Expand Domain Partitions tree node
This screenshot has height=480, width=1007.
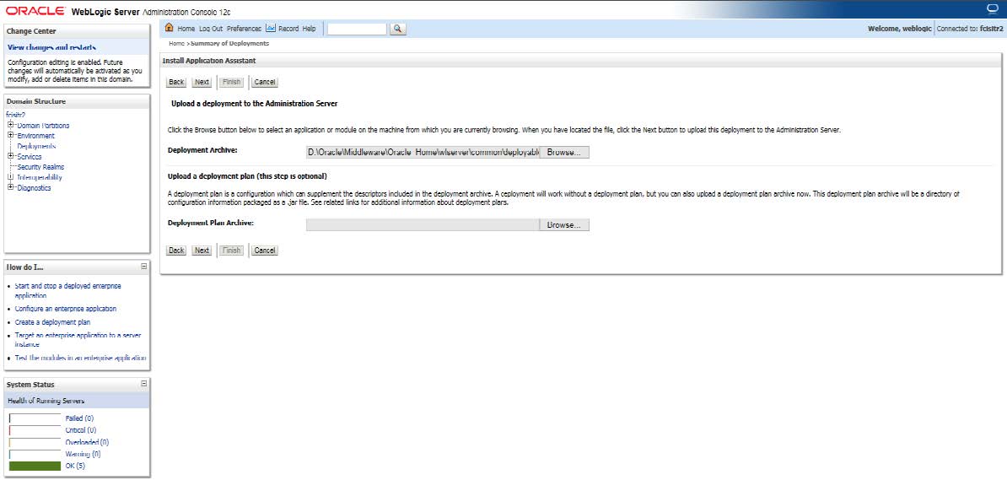(11, 126)
